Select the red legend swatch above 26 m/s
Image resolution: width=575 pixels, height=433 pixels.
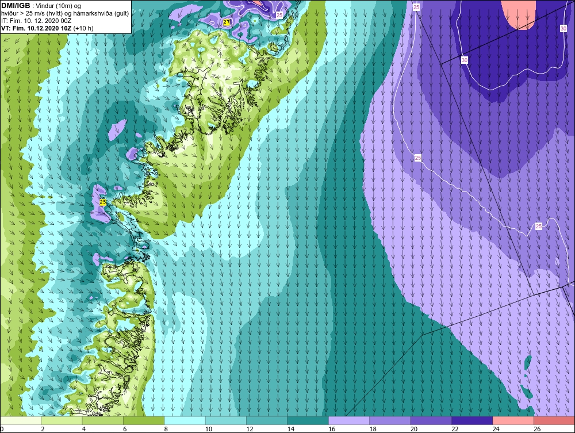click(x=554, y=420)
